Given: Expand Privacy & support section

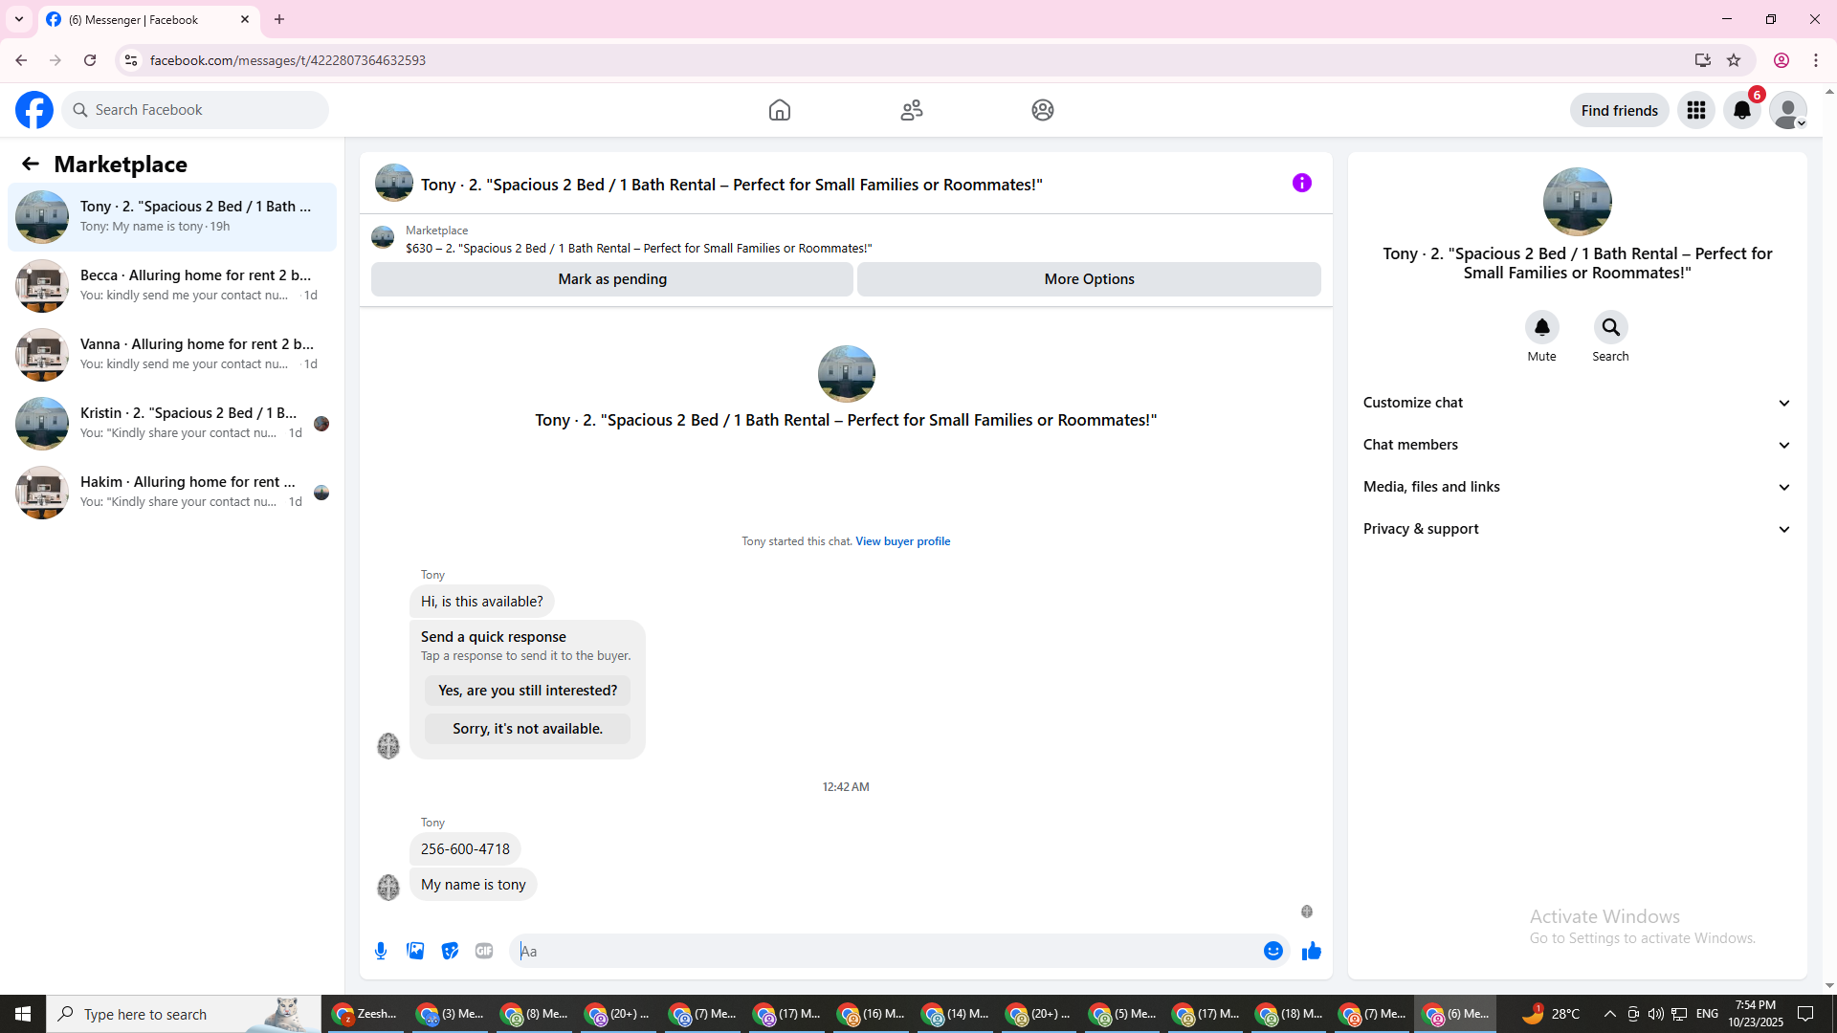Looking at the screenshot, I should click(1577, 529).
